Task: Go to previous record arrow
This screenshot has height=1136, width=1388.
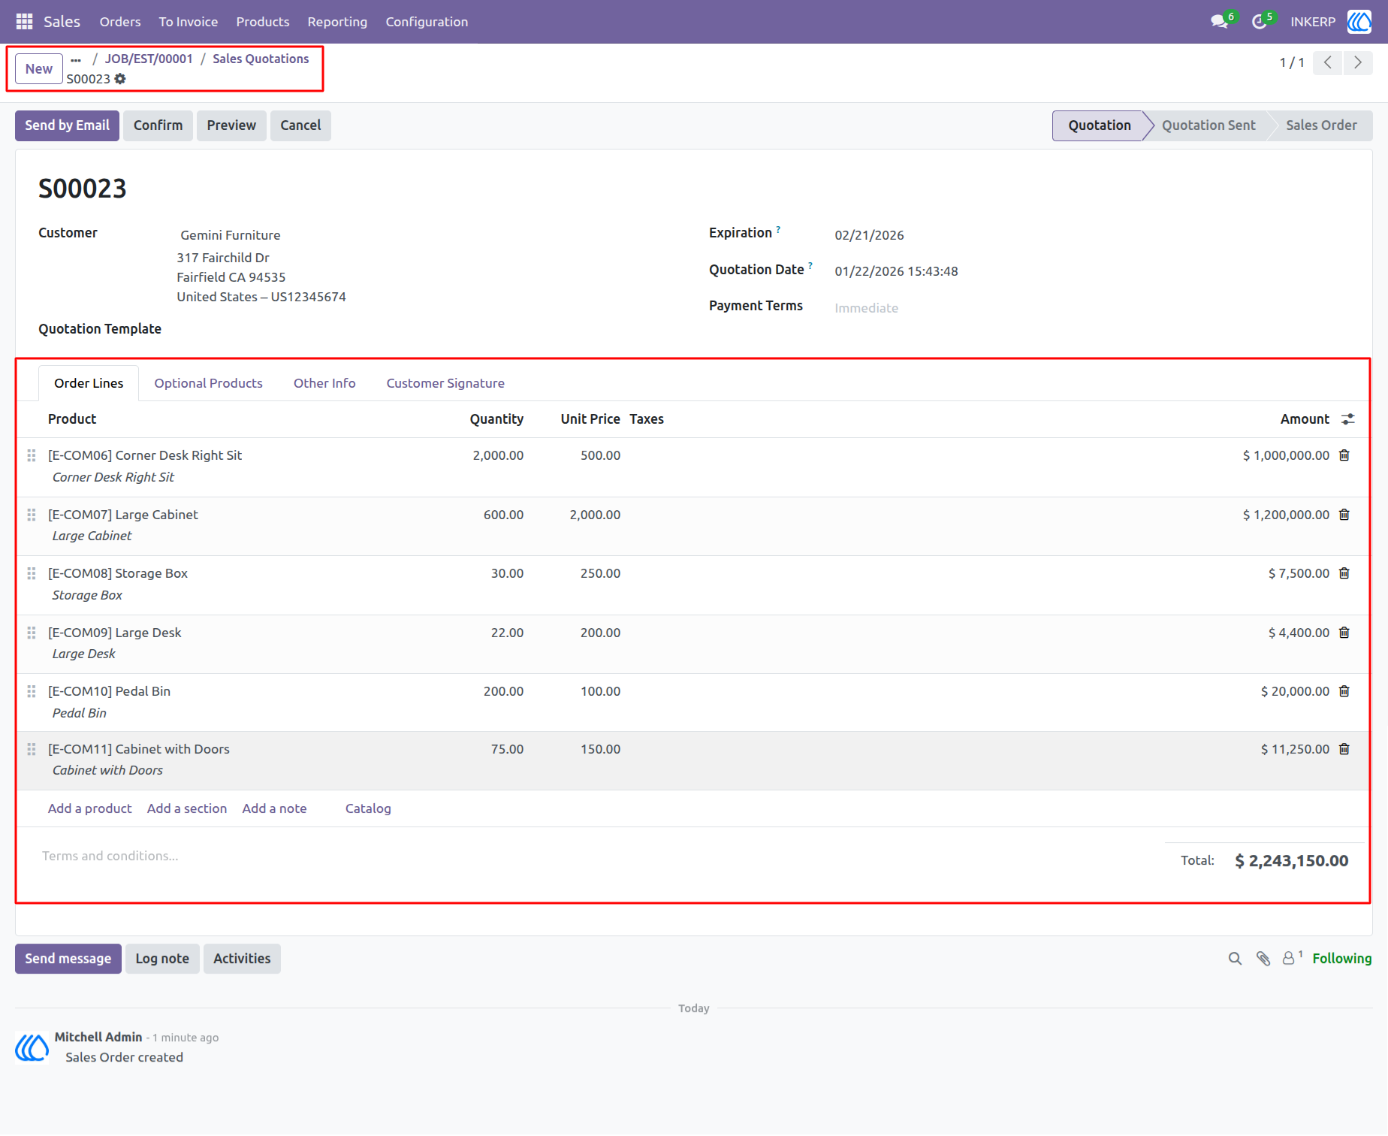Action: pos(1327,62)
